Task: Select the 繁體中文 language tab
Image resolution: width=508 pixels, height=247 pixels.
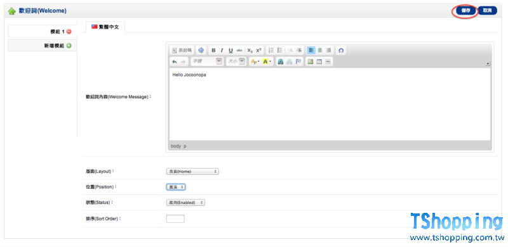Action: point(105,27)
